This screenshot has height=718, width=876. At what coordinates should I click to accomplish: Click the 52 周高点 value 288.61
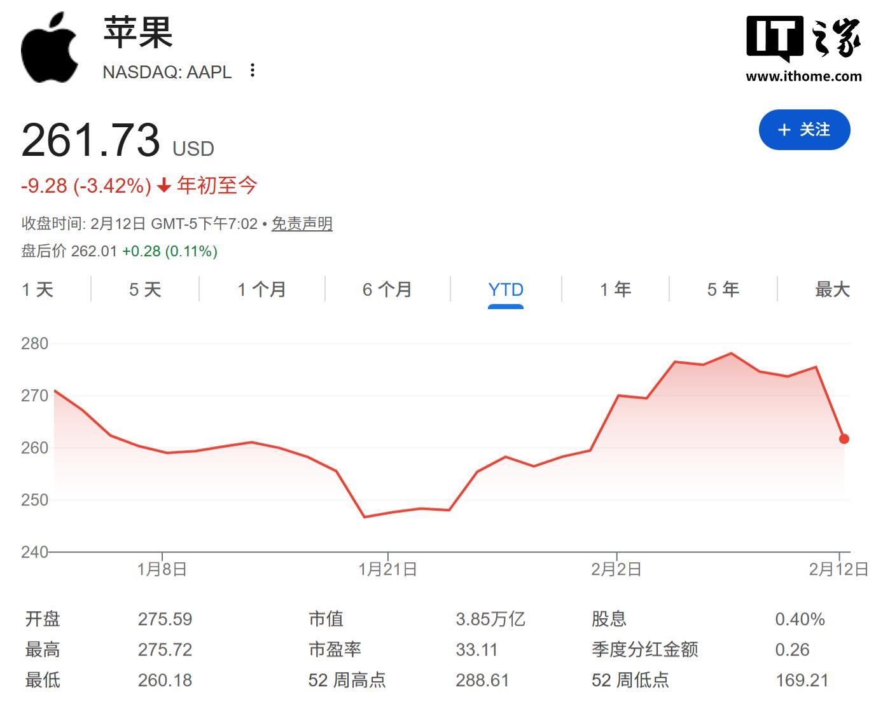pyautogui.click(x=482, y=680)
